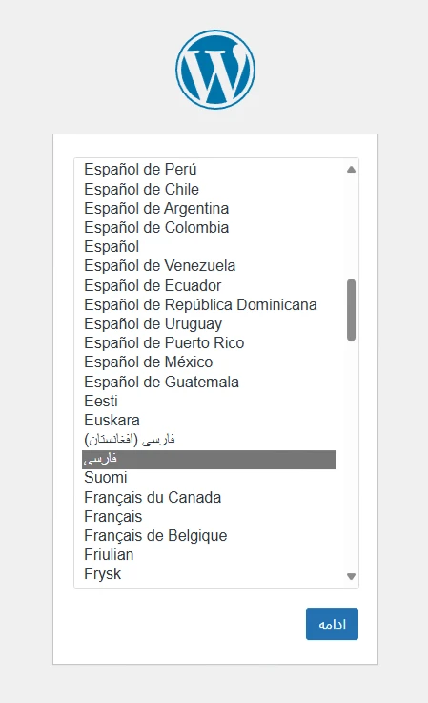The height and width of the screenshot is (703, 428).
Task: Click the blue ادامه continue button
Action: 332,624
